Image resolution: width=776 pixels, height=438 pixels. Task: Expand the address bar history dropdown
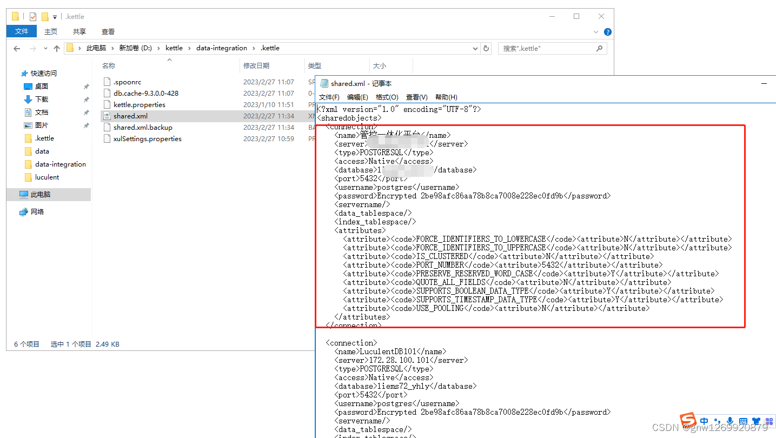475,48
